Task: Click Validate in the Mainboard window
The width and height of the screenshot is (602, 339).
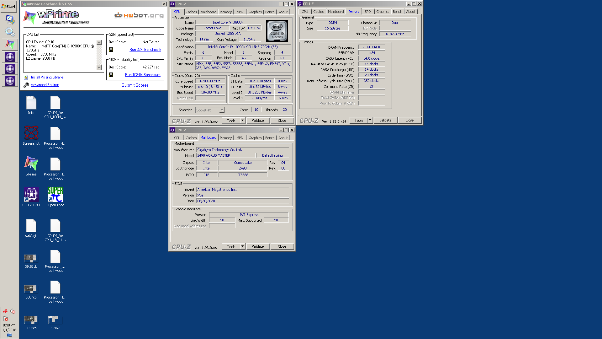Action: pos(258,246)
